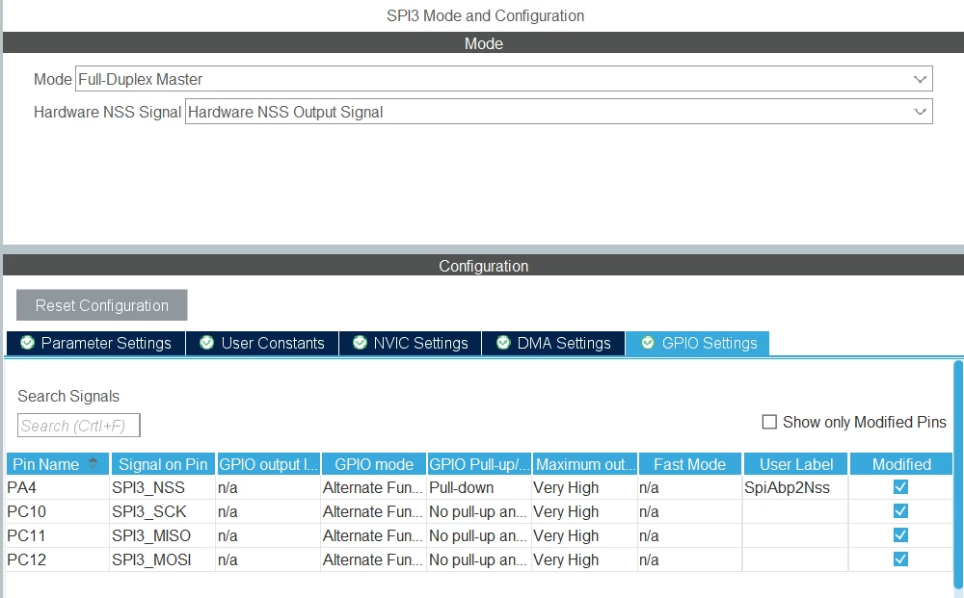Click the GPIO Pull-up column header
The image size is (964, 598).
pyautogui.click(x=479, y=464)
